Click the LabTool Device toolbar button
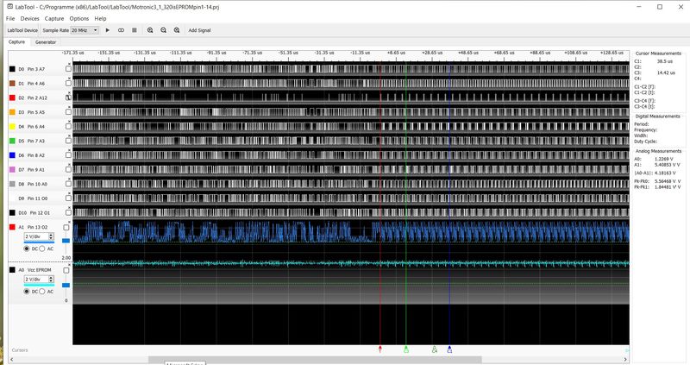690x365 pixels. 22,30
